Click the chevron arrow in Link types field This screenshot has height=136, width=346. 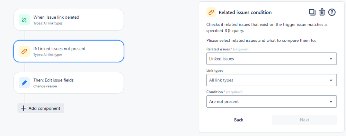[x=331, y=80]
